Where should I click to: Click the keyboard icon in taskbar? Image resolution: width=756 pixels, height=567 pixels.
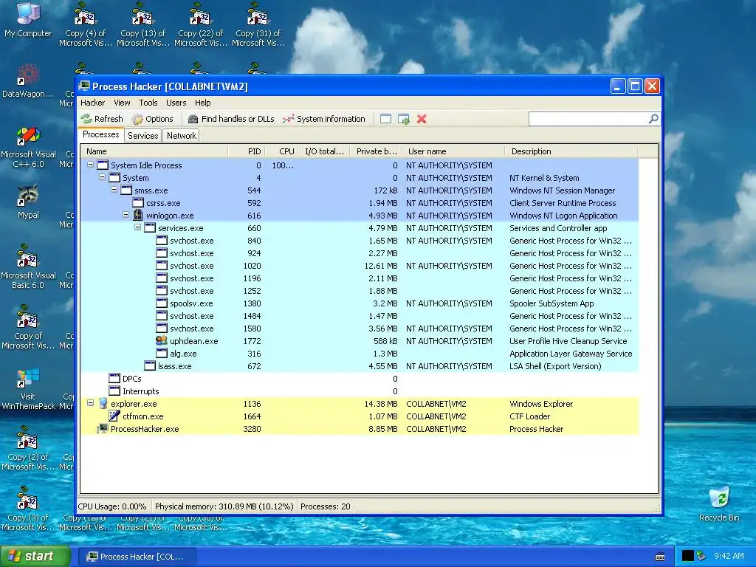tap(661, 557)
